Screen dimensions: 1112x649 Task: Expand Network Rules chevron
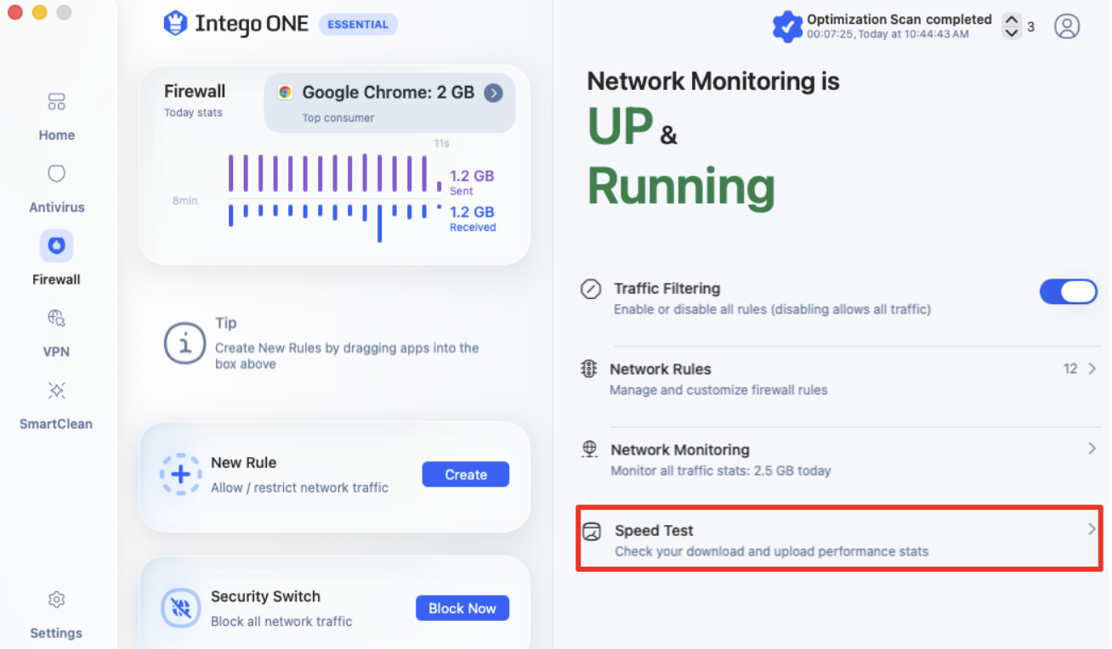(x=1092, y=369)
